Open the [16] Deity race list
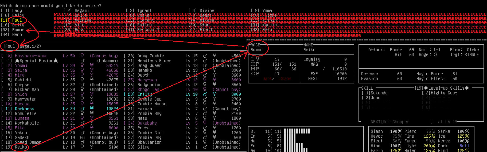Screen dimensions: 487x152 point(13,25)
